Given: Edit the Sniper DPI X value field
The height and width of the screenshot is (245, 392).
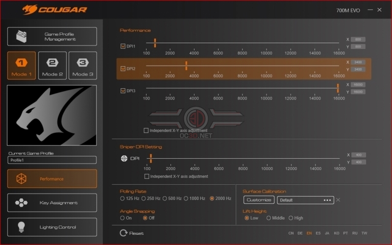Looking at the screenshot, I should [359, 155].
